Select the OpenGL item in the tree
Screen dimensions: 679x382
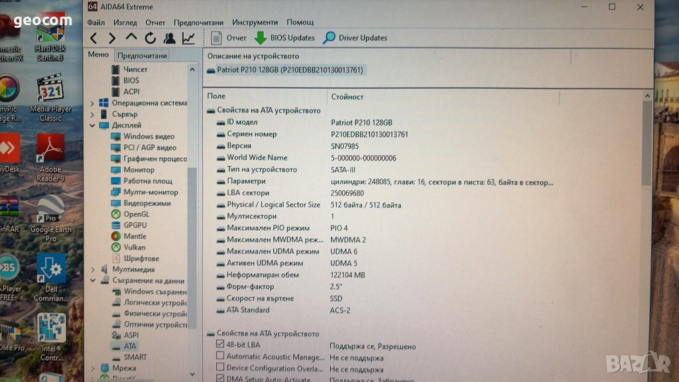tap(136, 214)
